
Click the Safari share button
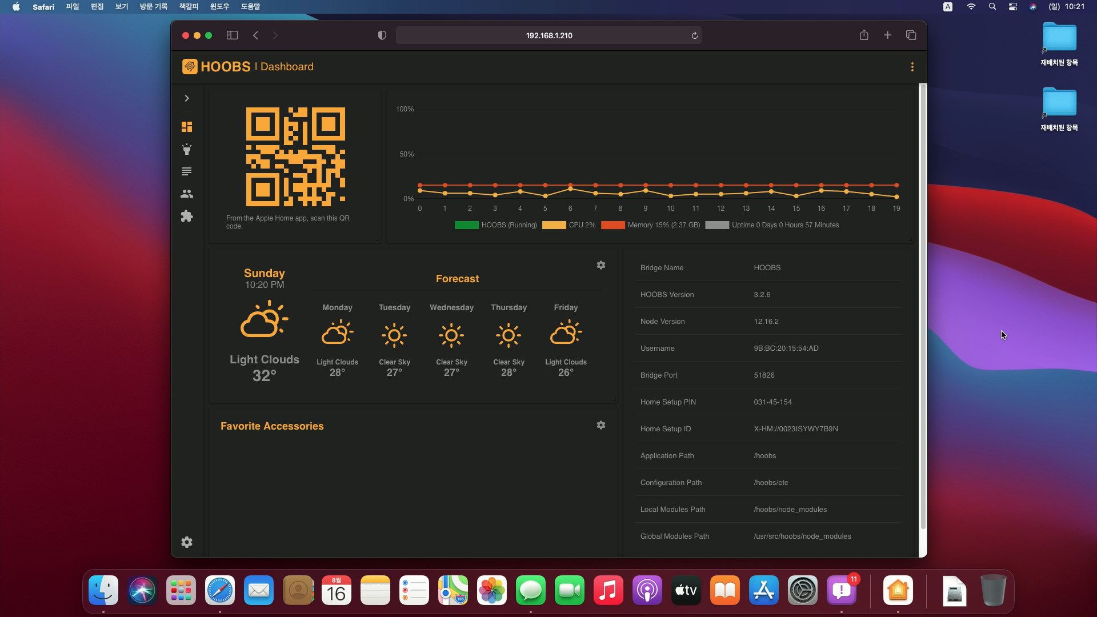(x=864, y=35)
